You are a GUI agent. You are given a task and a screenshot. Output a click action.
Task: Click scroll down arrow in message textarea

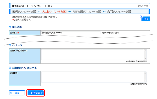(145, 59)
